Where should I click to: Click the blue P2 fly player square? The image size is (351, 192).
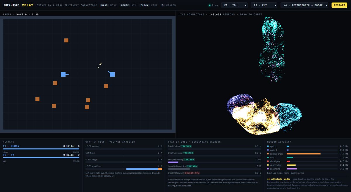pos(112,74)
